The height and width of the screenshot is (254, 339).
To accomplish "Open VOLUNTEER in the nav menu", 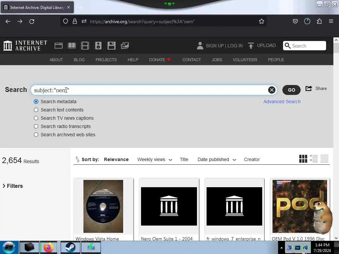I will (245, 60).
